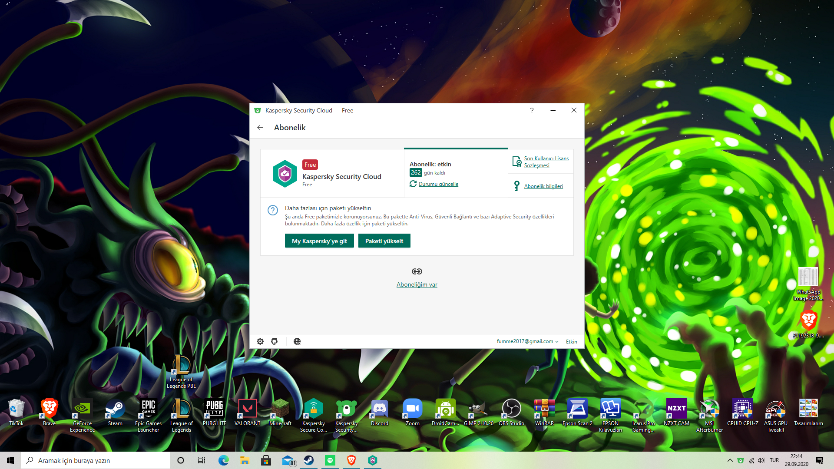Click the back arrow next to Abonelik
834x469 pixels.
260,128
